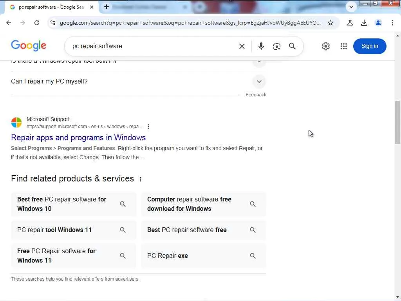The width and height of the screenshot is (401, 301).
Task: Open Chrome three-dot menu
Action: 392,23
